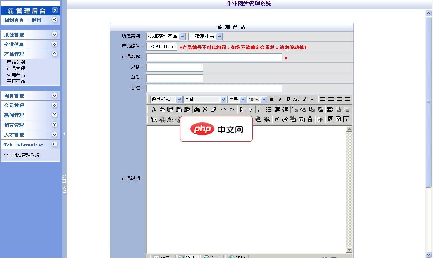
Task: Open the 段落样式 paragraph style dropdown
Action: coord(166,100)
